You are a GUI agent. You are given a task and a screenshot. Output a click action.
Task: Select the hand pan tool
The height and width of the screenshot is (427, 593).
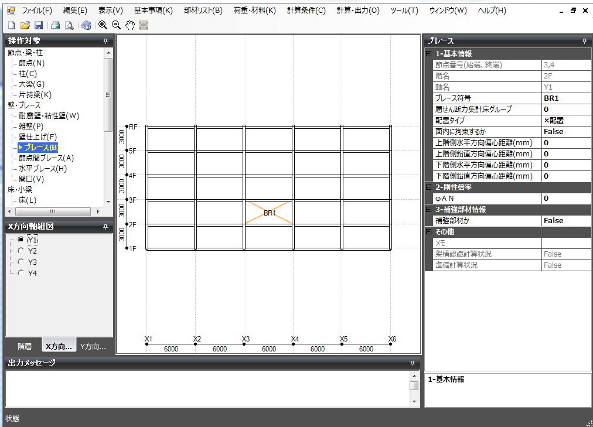[x=130, y=25]
